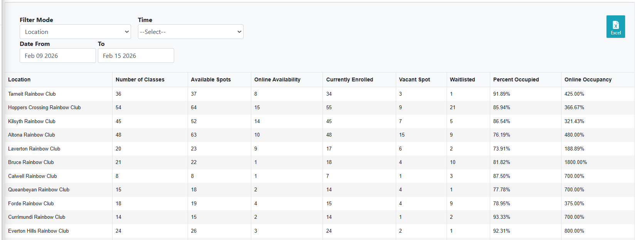Click Percent Occupied column header
The height and width of the screenshot is (240, 637).
pyautogui.click(x=516, y=79)
